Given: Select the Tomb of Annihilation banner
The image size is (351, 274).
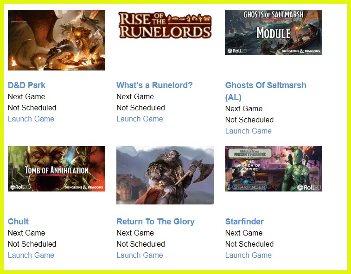Looking at the screenshot, I should point(57,168).
